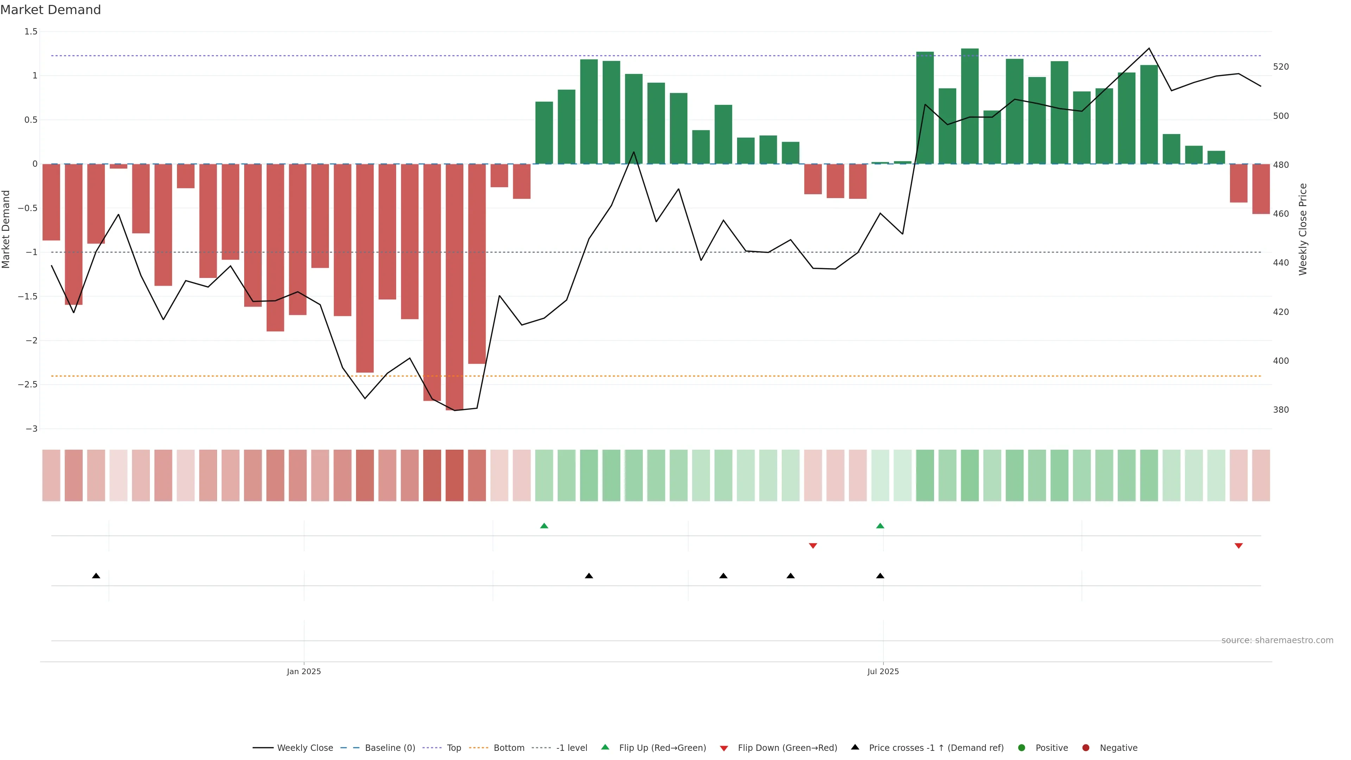The height and width of the screenshot is (760, 1351).
Task: Click the Negative red circle legend icon
Action: (x=1086, y=748)
